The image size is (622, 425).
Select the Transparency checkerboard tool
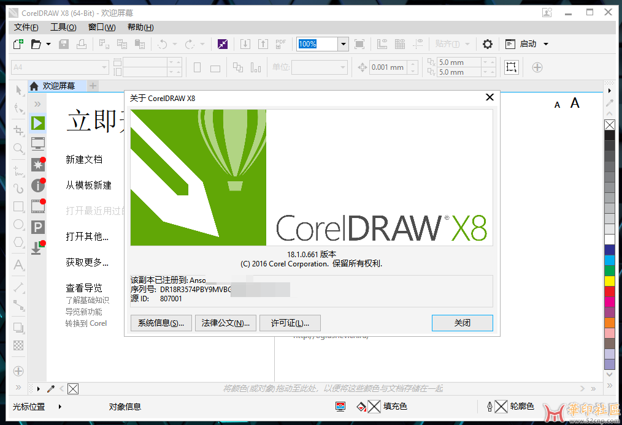click(18, 345)
